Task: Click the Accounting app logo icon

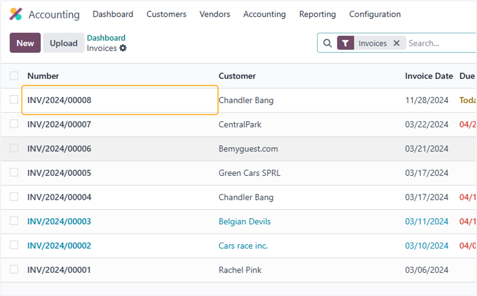Action: (16, 14)
